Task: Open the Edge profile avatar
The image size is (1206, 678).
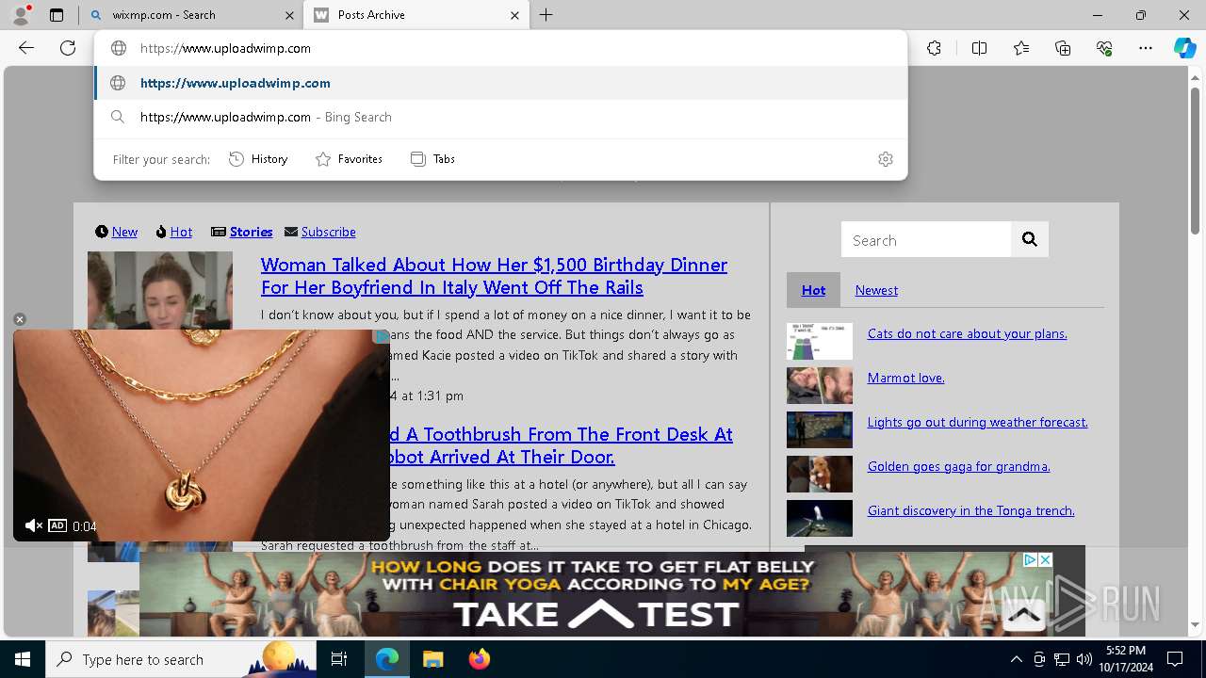Action: pos(21,15)
